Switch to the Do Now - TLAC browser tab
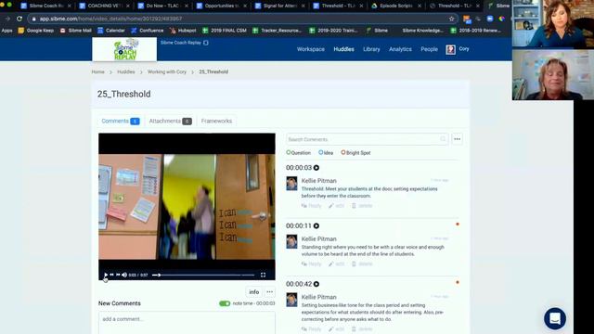The width and height of the screenshot is (594, 334). point(163,6)
